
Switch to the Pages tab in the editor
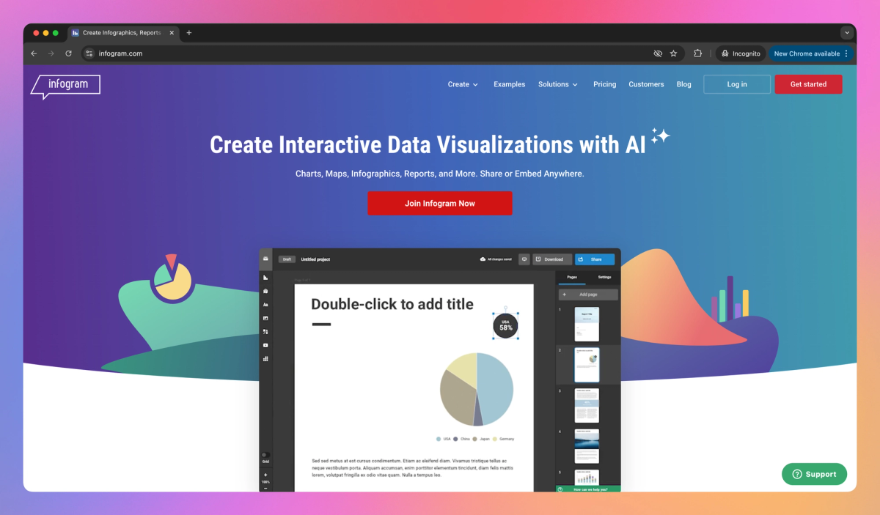[573, 277]
